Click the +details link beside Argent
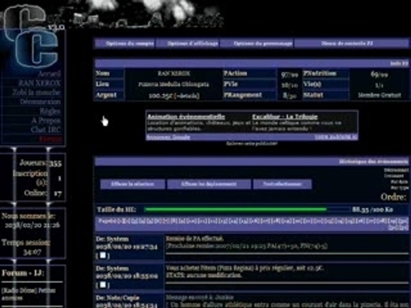The image size is (411, 308). tap(186, 96)
